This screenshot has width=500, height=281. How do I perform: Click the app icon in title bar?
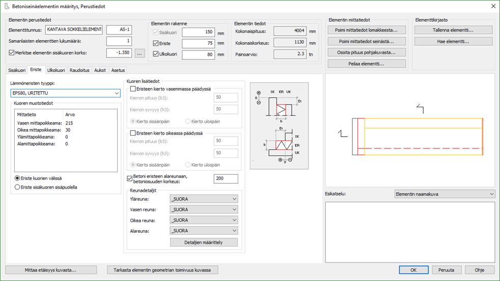6,6
